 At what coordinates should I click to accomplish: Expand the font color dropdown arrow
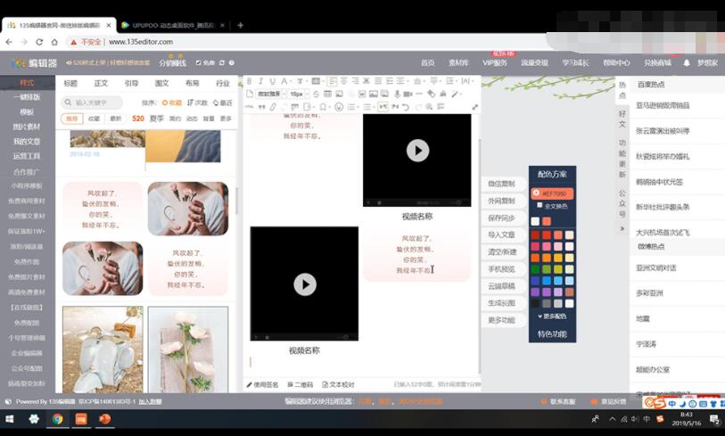click(291, 81)
